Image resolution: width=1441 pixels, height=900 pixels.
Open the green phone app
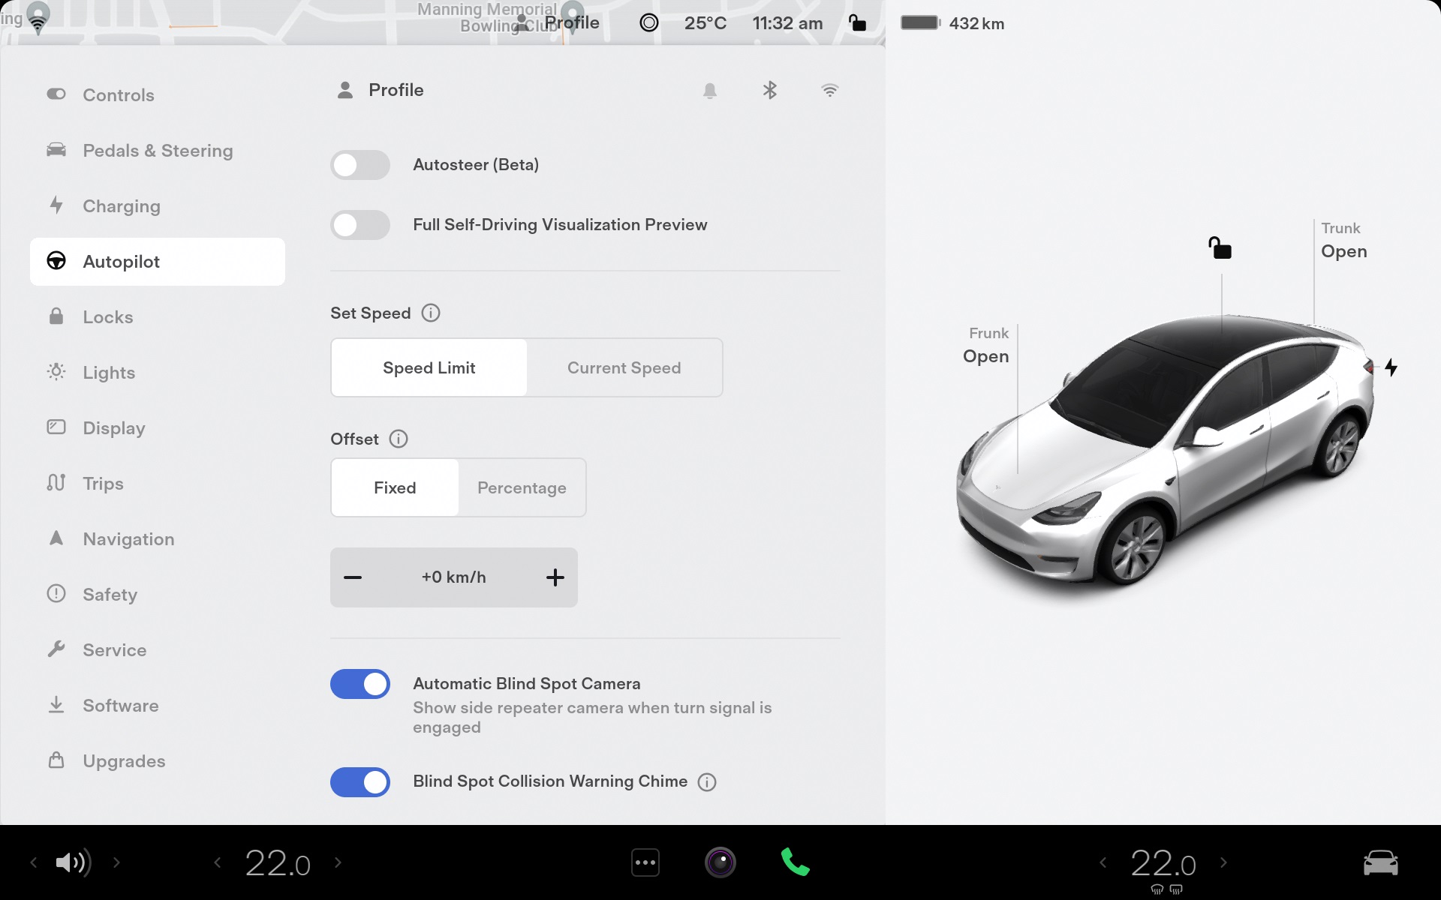click(795, 862)
